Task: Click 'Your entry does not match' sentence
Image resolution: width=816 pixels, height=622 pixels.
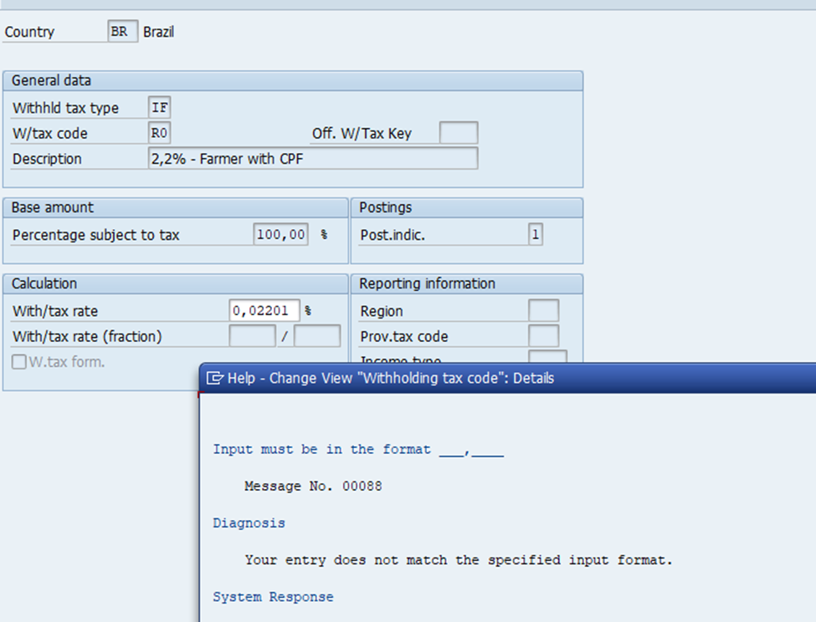Action: [x=459, y=560]
